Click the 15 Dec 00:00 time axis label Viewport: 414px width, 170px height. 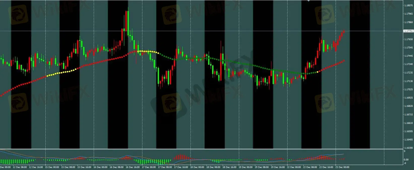(x=52, y=167)
